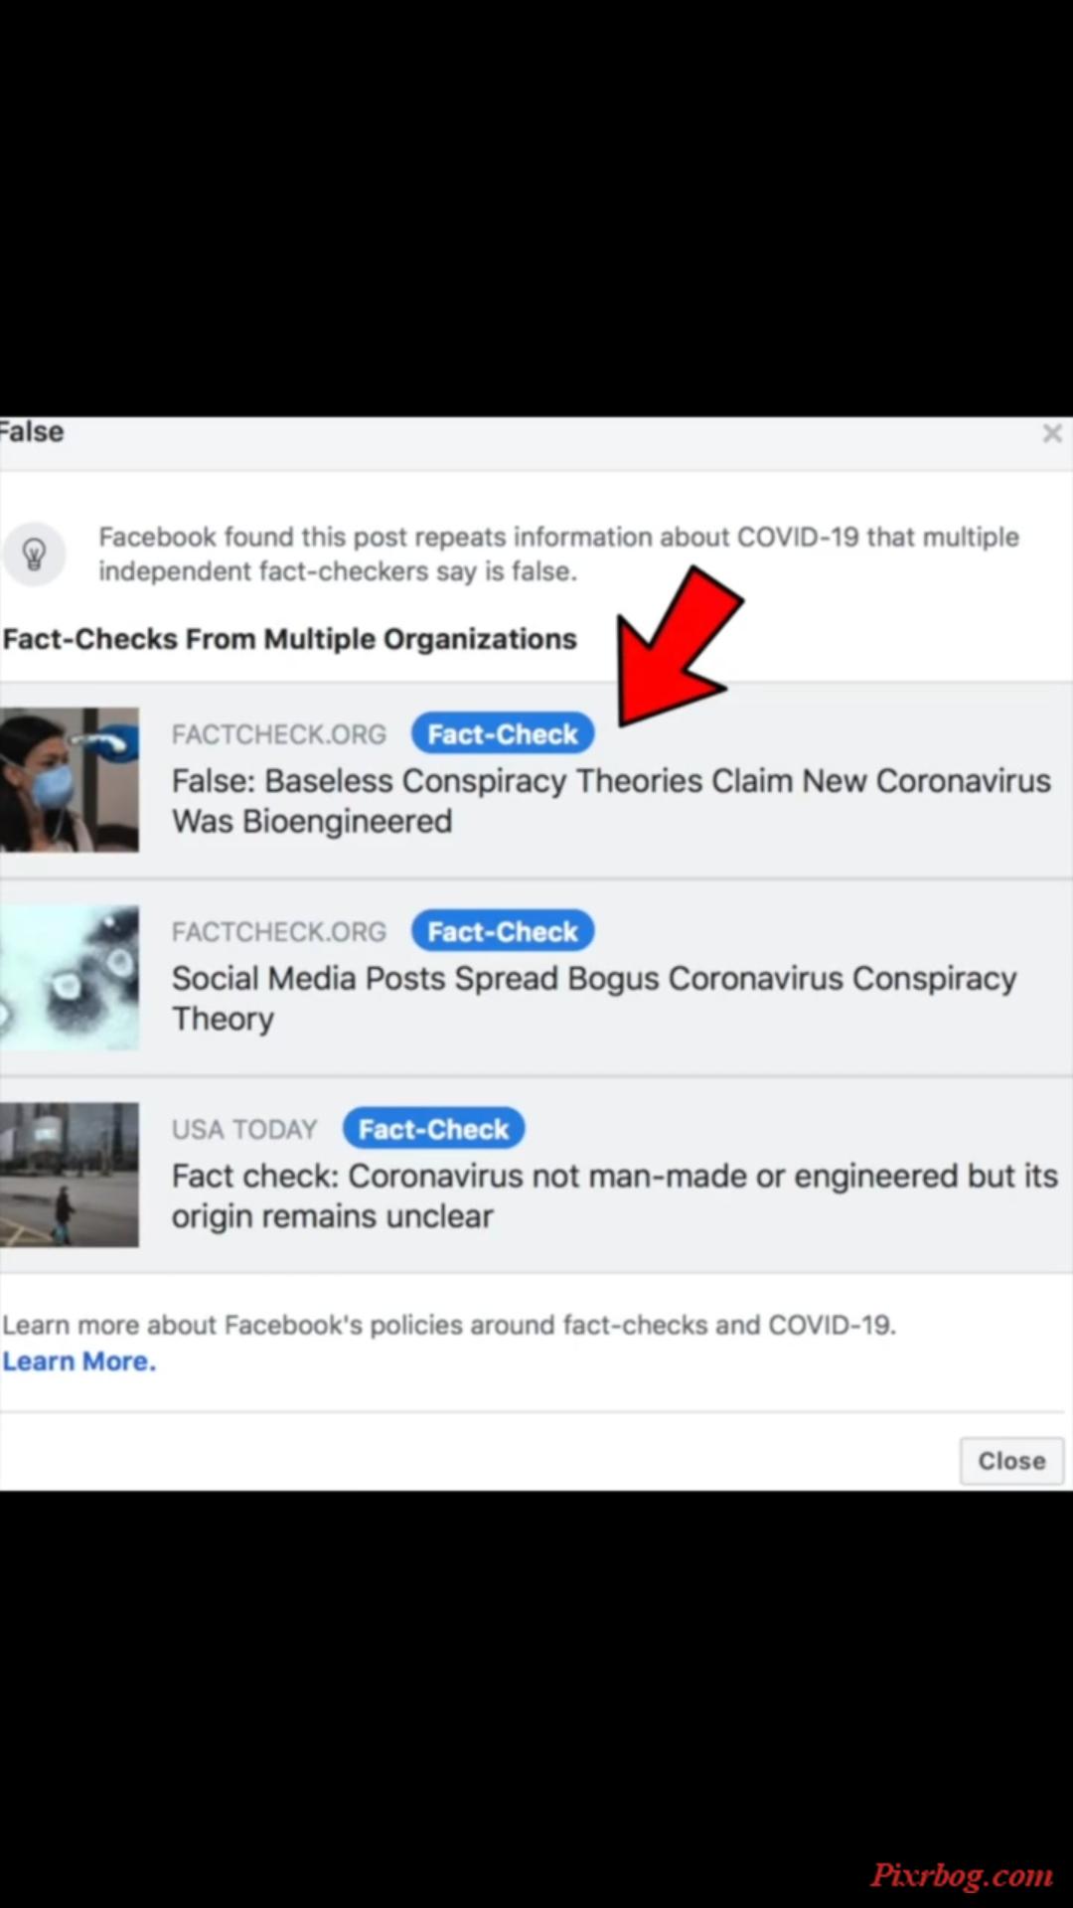Open the street pedestrian thumbnail image
Viewport: 1073px width, 1908px height.
click(x=70, y=1175)
